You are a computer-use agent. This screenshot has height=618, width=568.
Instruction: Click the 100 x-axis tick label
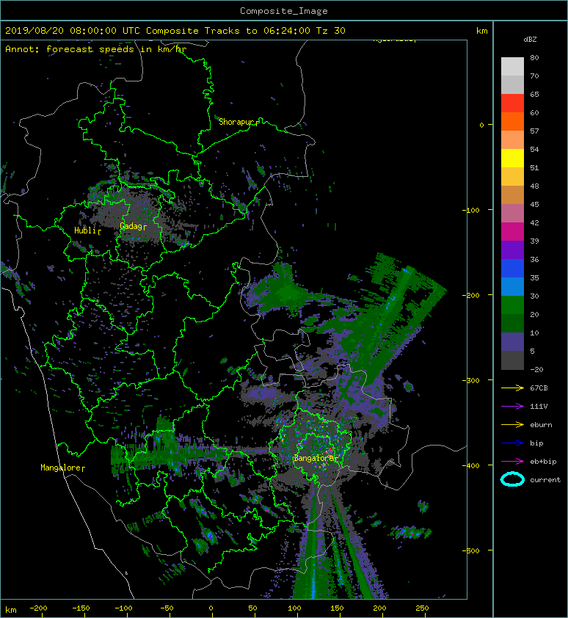(294, 608)
